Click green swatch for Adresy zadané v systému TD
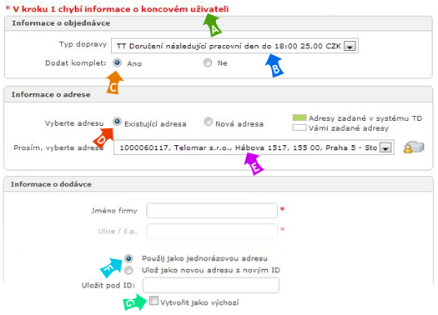438x315 pixels. coord(300,117)
